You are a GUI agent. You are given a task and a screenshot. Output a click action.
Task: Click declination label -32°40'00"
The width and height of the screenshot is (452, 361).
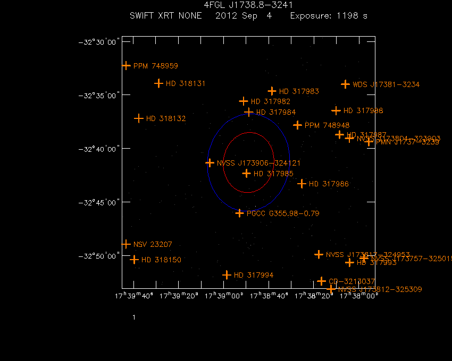(x=99, y=149)
